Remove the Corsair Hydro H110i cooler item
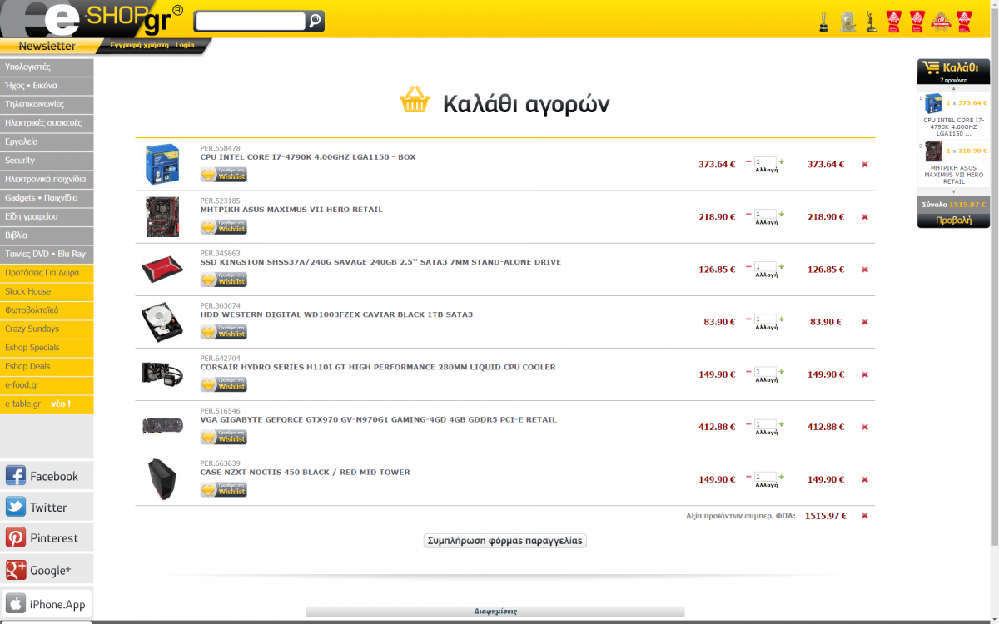The height and width of the screenshot is (624, 999). 864,374
